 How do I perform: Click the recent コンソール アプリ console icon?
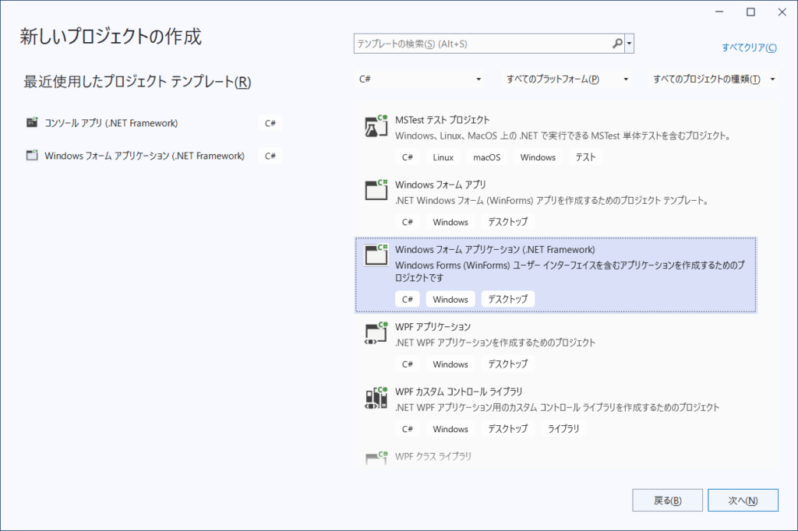[32, 122]
